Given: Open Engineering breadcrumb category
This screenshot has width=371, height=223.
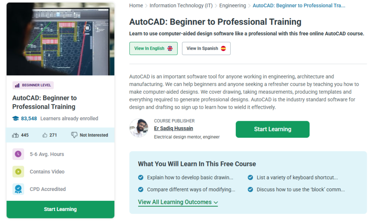Looking at the screenshot, I should pos(232,6).
